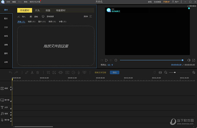Toggle mute eye on the audio track
The width and height of the screenshot is (197, 128).
[x=11, y=112]
